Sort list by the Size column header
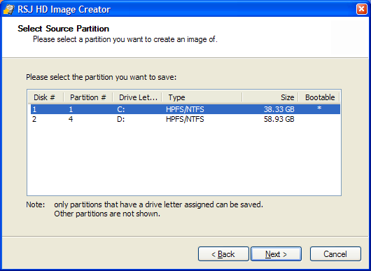Image resolution: width=371 pixels, height=271 pixels. 270,97
